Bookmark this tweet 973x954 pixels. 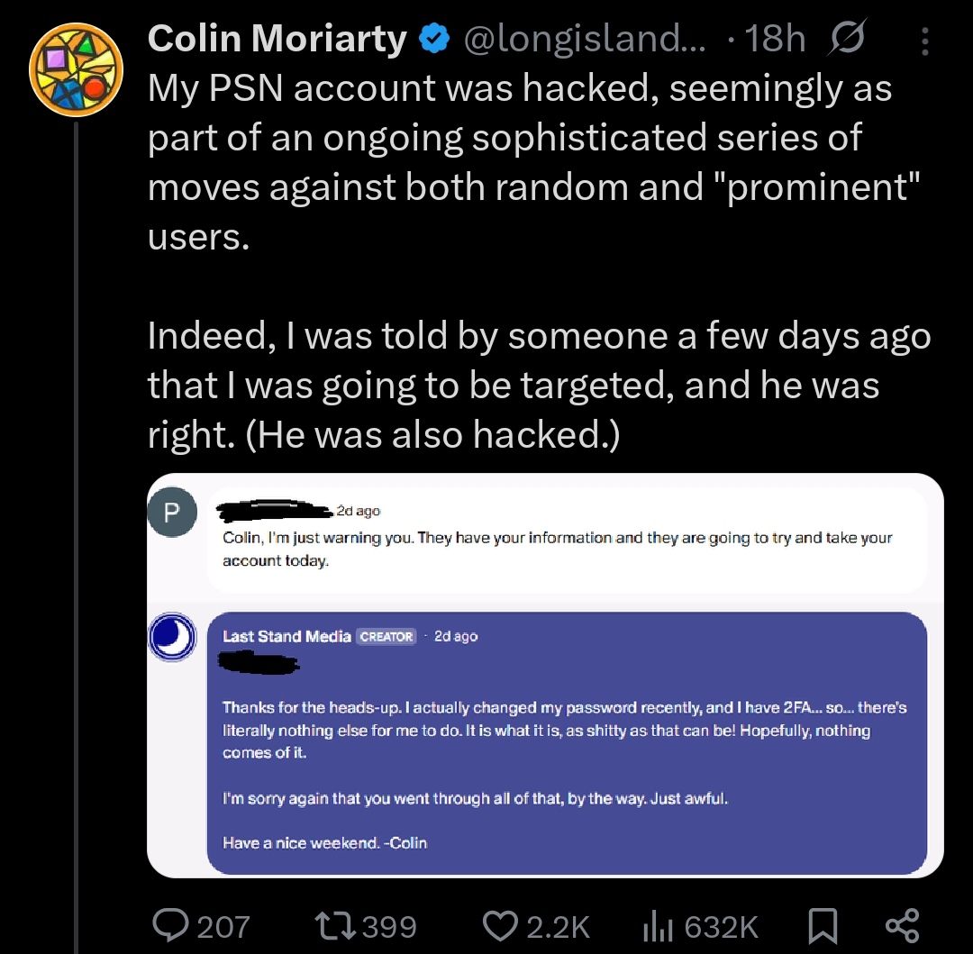(823, 926)
